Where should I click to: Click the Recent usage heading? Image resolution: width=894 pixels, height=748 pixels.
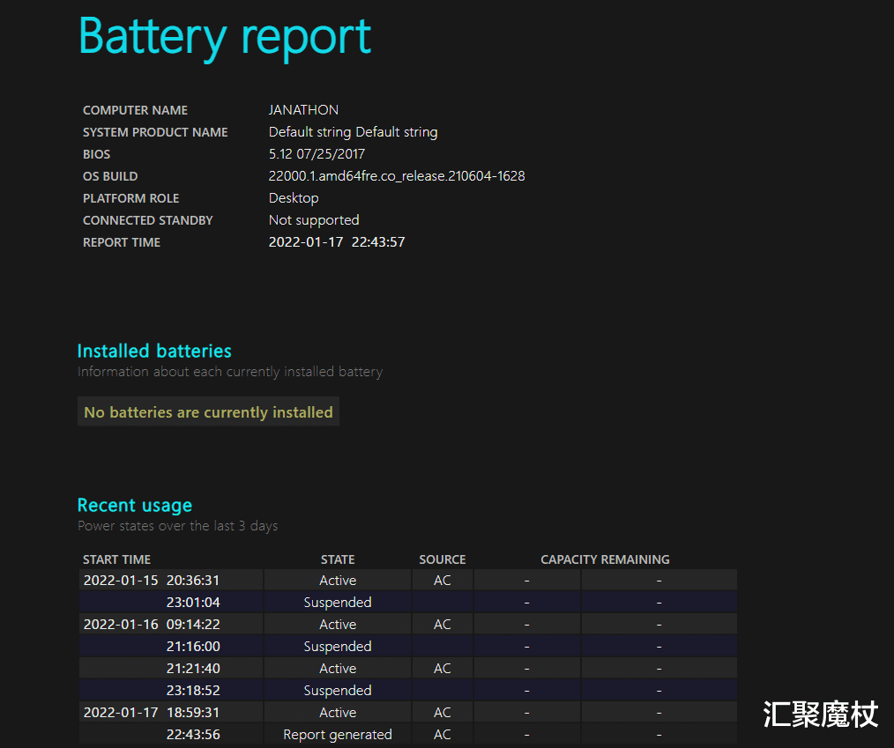coord(135,506)
